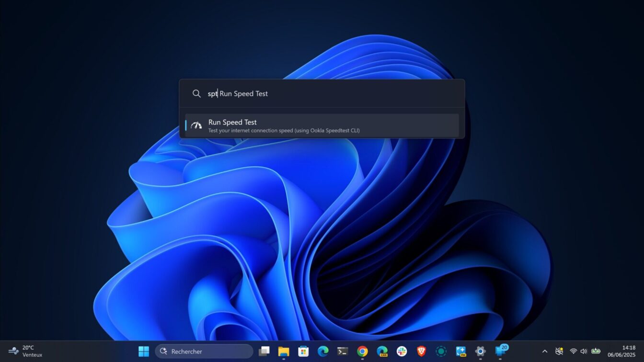Viewport: 644px width, 362px height.
Task: Click the magnifier icon in the launcher search bar
Action: [196, 94]
